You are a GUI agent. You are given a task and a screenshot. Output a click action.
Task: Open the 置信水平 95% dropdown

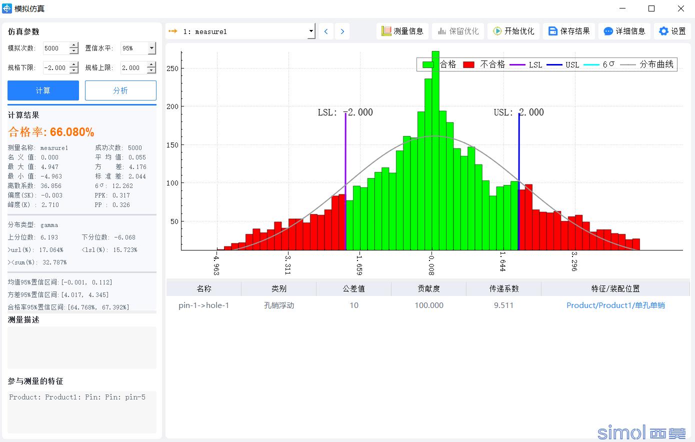pos(152,48)
